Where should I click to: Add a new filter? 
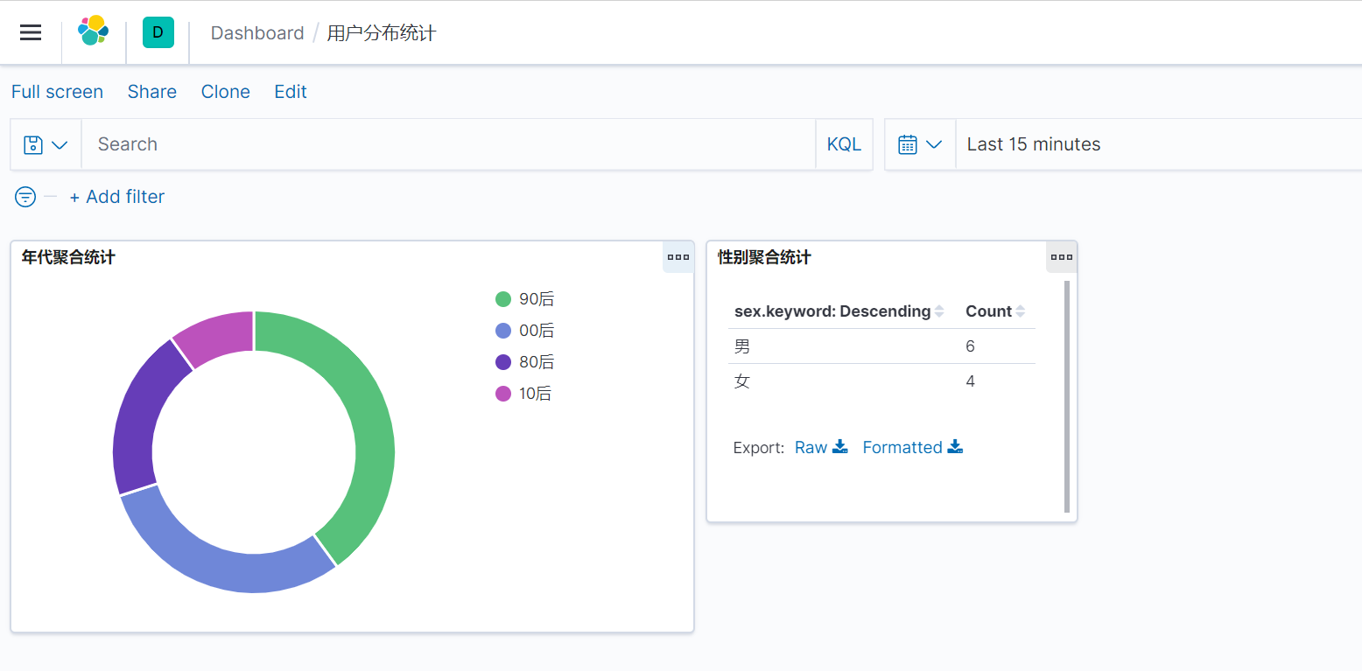tap(117, 197)
